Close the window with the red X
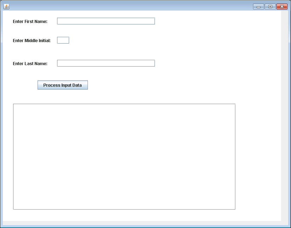The height and width of the screenshot is (228, 291). pos(282,7)
